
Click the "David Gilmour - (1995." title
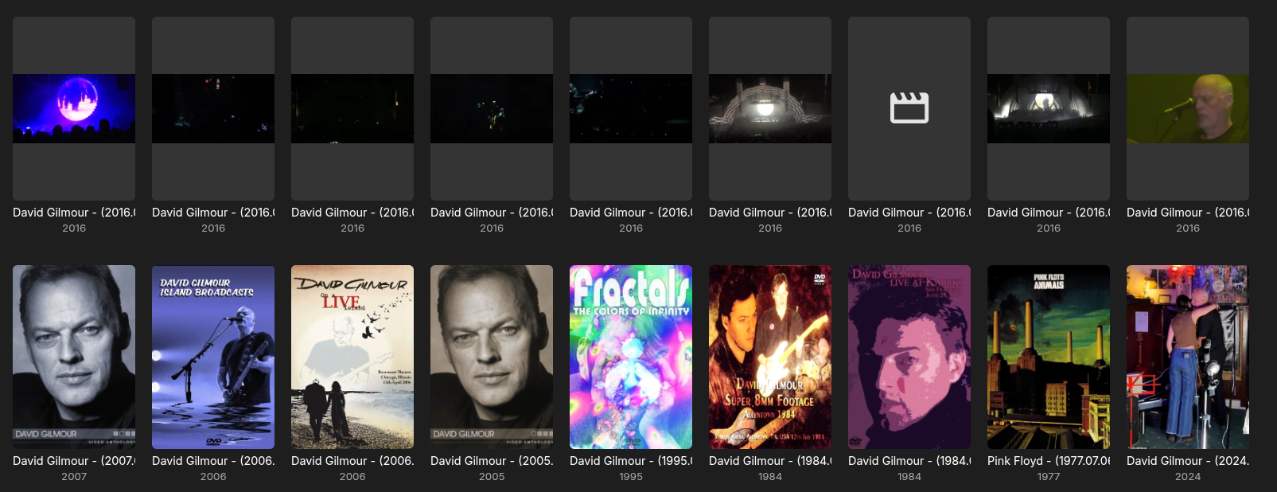click(x=631, y=461)
